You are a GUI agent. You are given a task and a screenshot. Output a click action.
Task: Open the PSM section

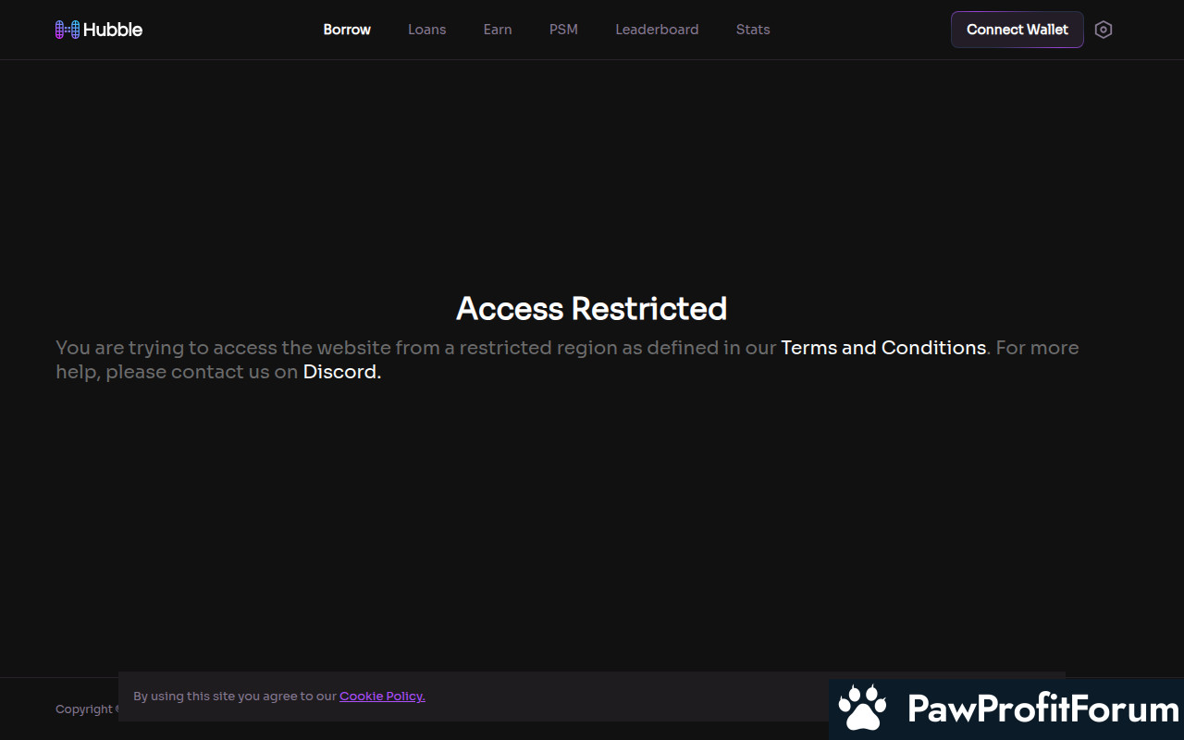(563, 30)
